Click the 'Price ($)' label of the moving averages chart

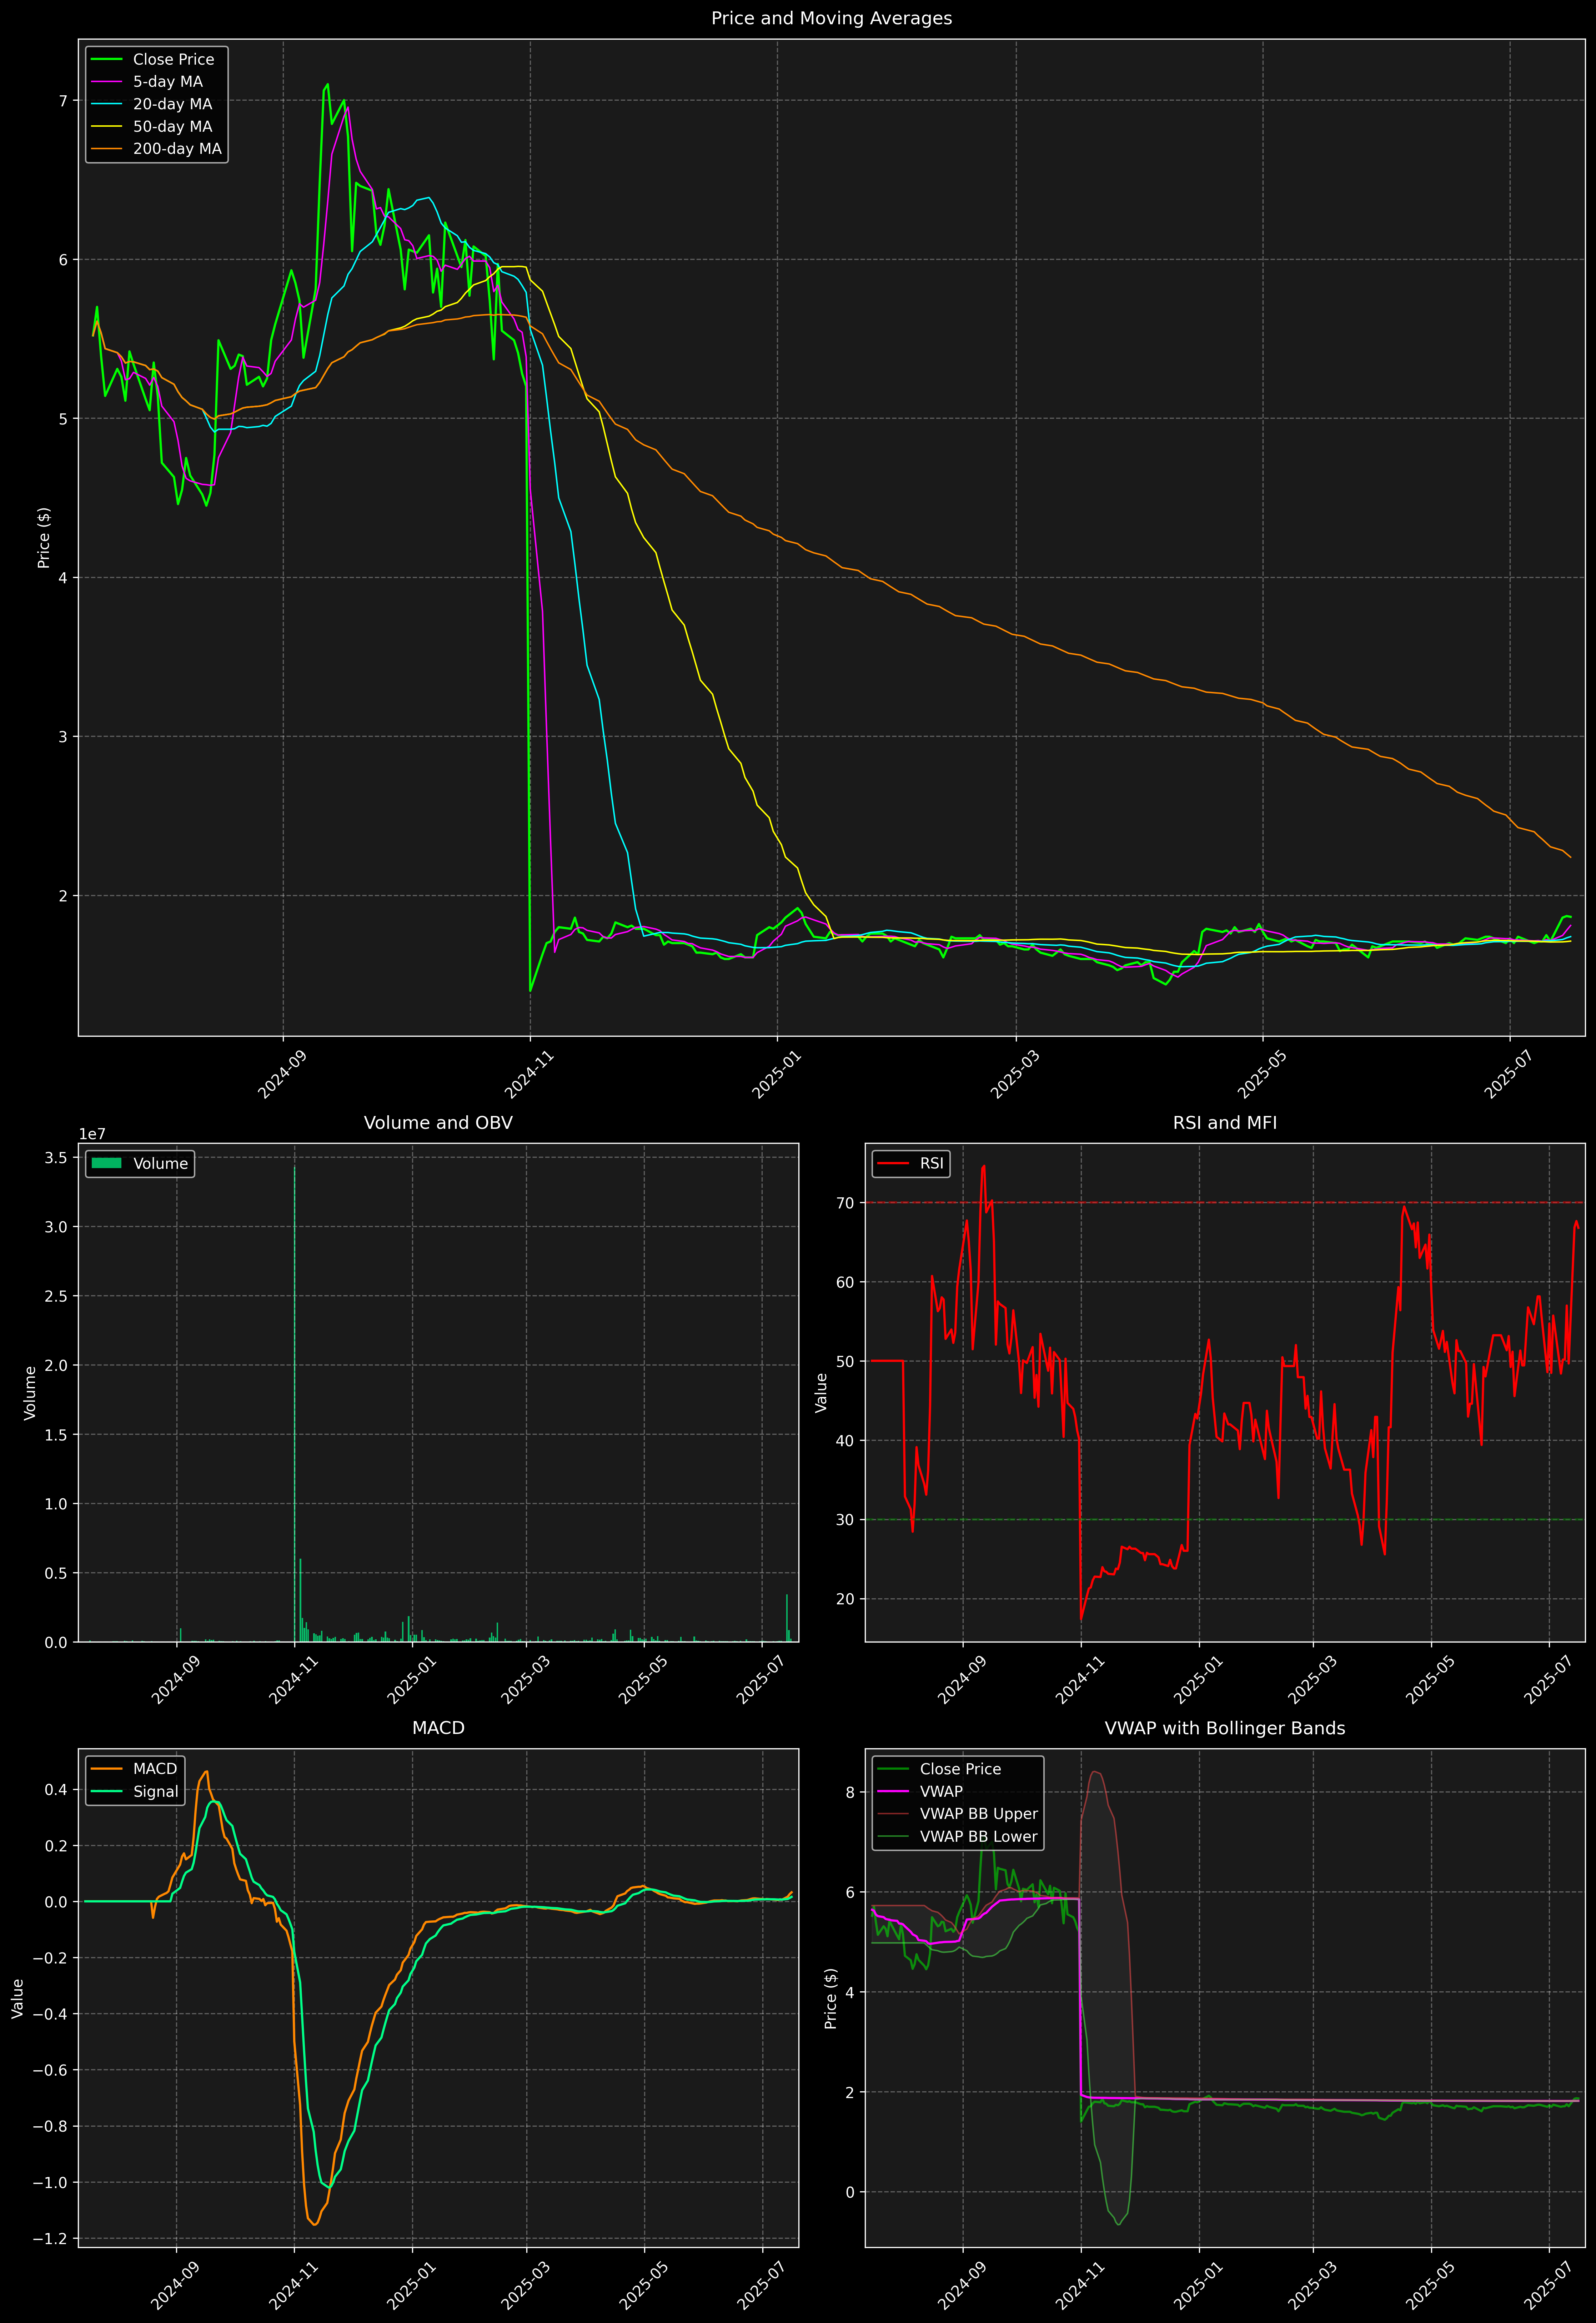point(43,538)
